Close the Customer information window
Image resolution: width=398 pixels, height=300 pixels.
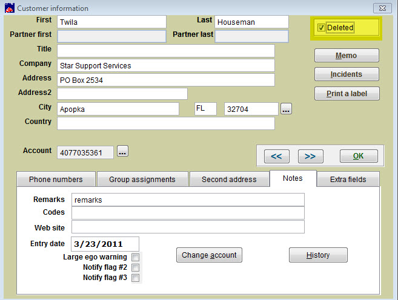coord(382,8)
